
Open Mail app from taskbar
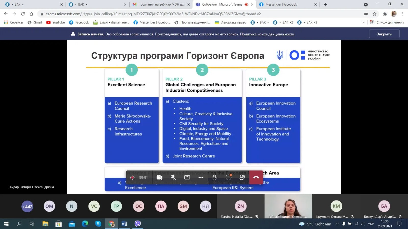72,224
